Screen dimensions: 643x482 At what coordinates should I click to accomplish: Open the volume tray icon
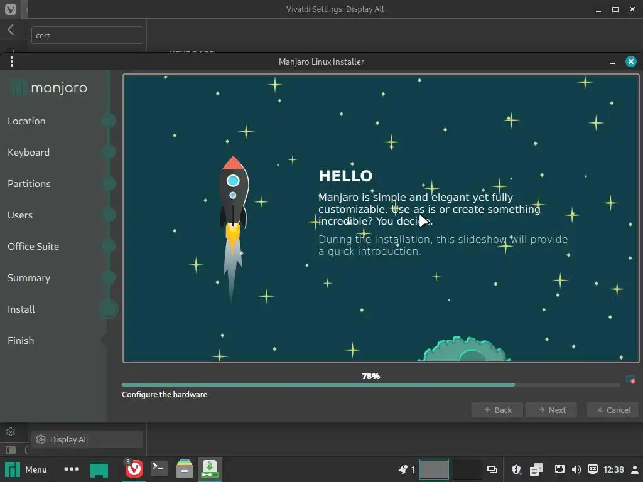click(x=576, y=469)
